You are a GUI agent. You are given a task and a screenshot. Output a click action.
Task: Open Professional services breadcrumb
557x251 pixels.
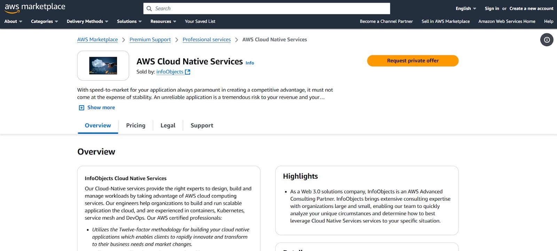pyautogui.click(x=206, y=40)
